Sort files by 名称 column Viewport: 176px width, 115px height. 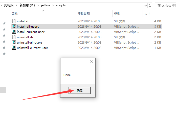15,14
